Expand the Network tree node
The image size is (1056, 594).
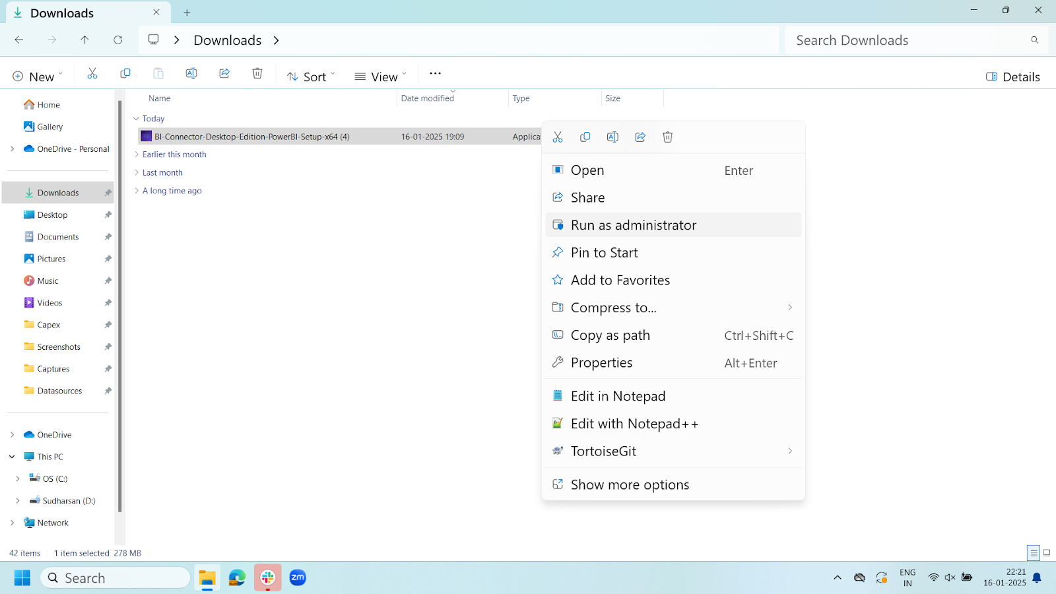coord(12,523)
